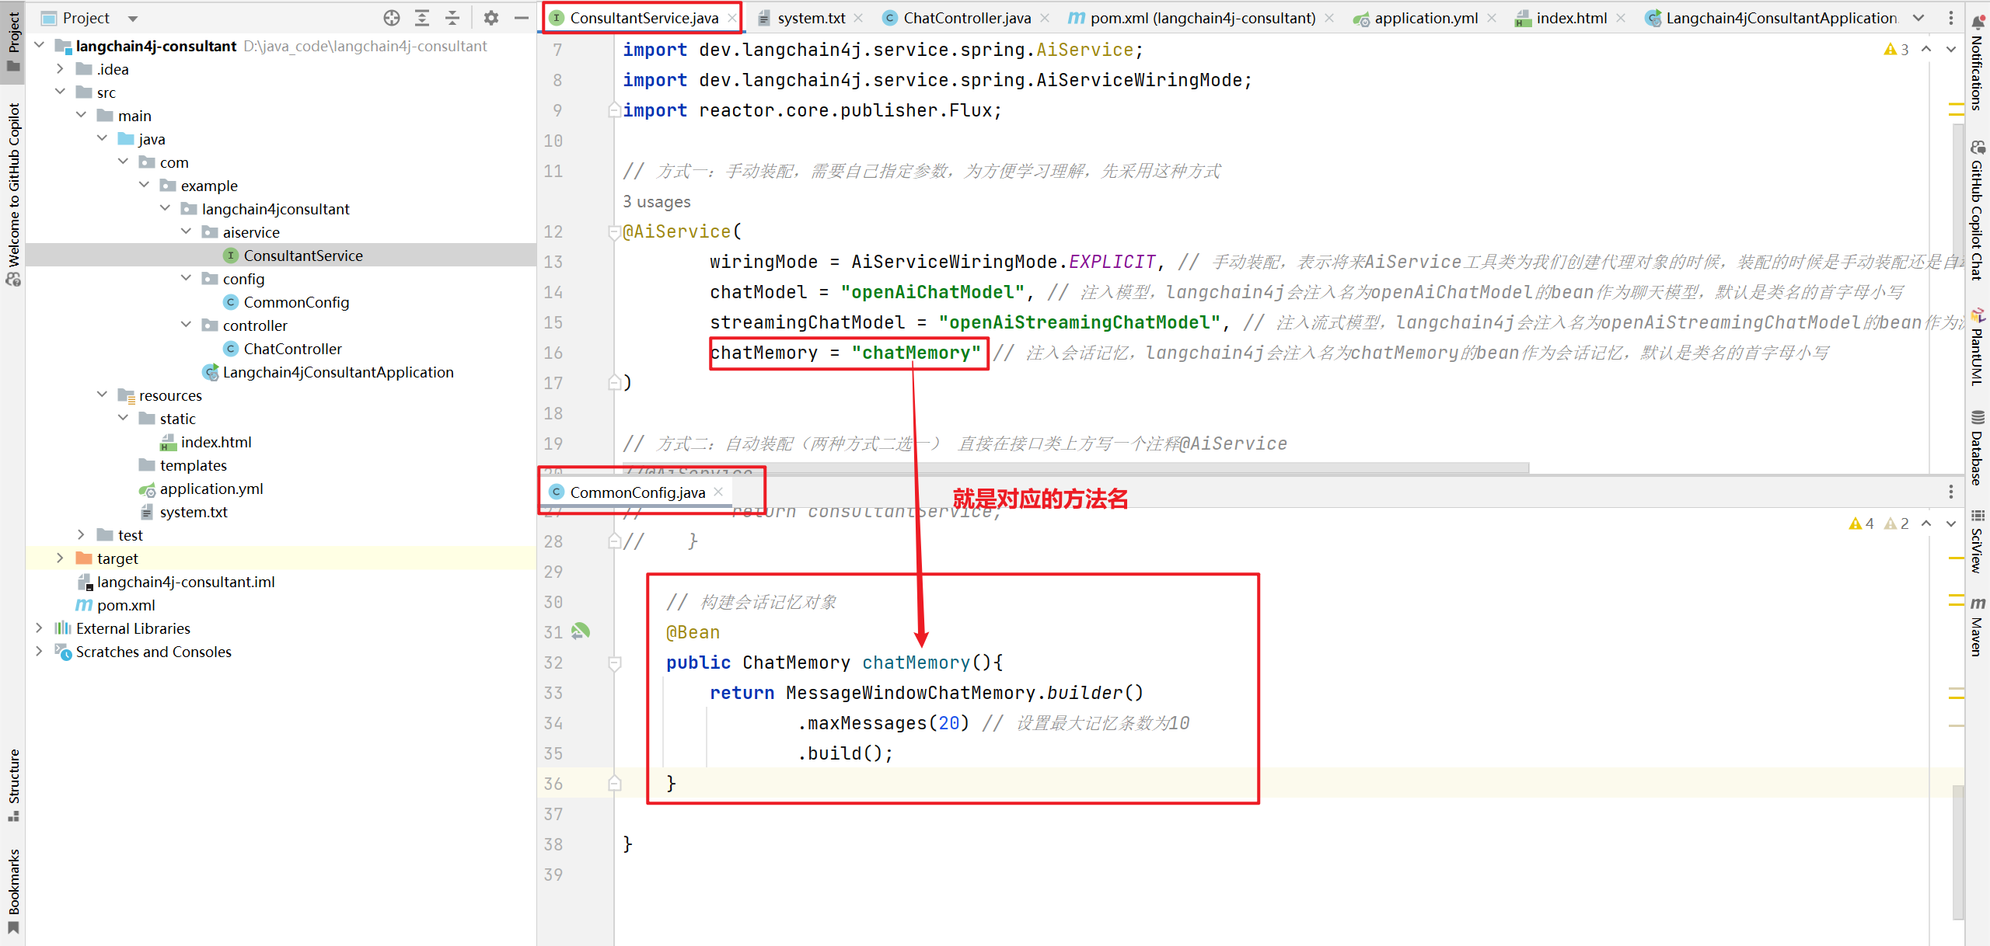Switch to the application.yml tab
This screenshot has width=1990, height=946.
[x=1425, y=18]
